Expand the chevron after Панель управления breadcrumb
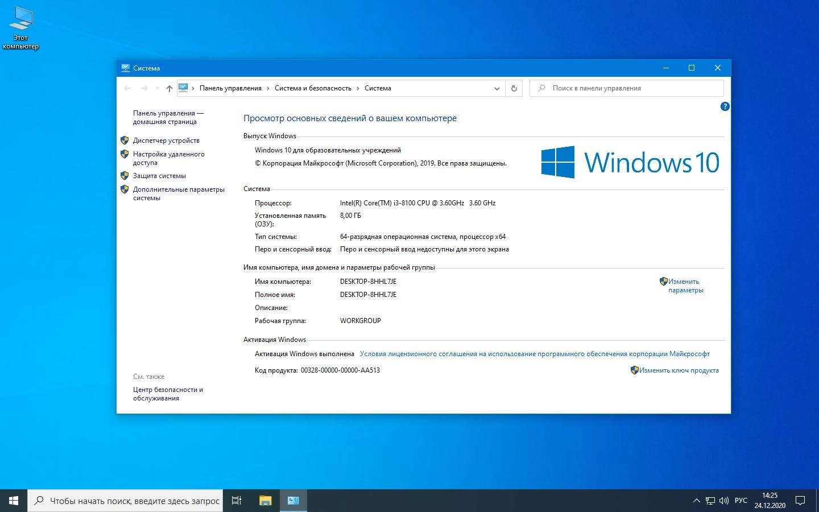Screen dimensions: 819x512 pyautogui.click(x=268, y=88)
